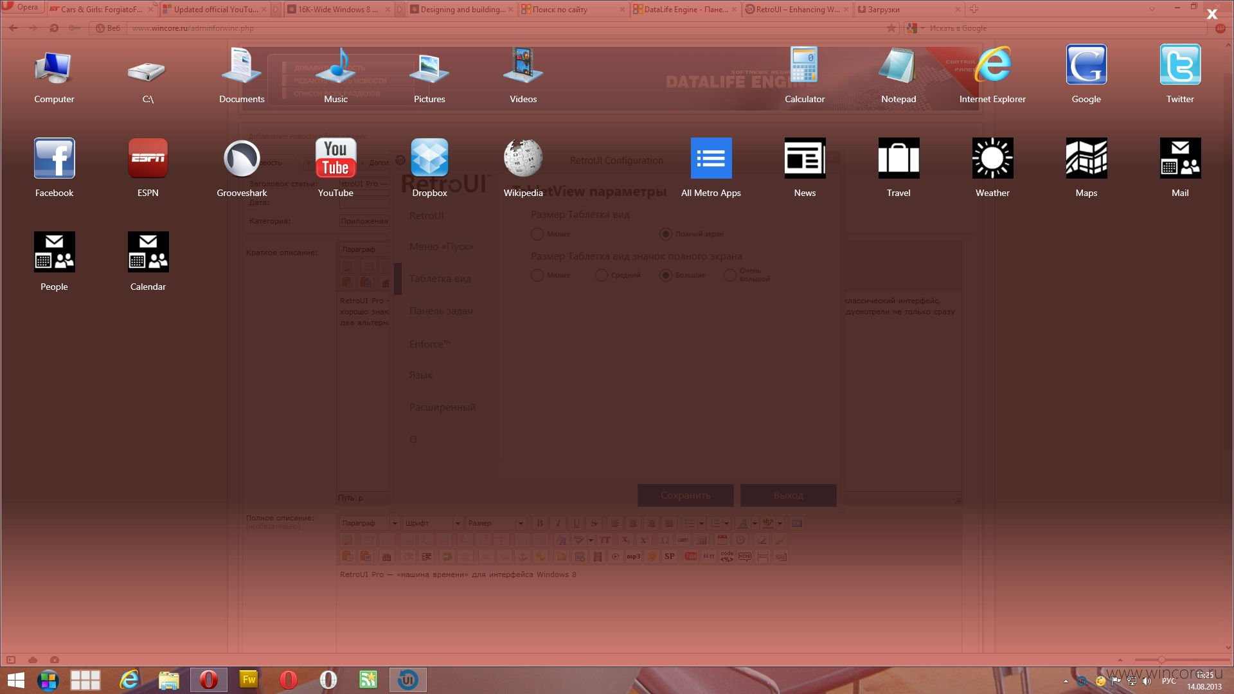Open the Язык configuration section

point(421,375)
